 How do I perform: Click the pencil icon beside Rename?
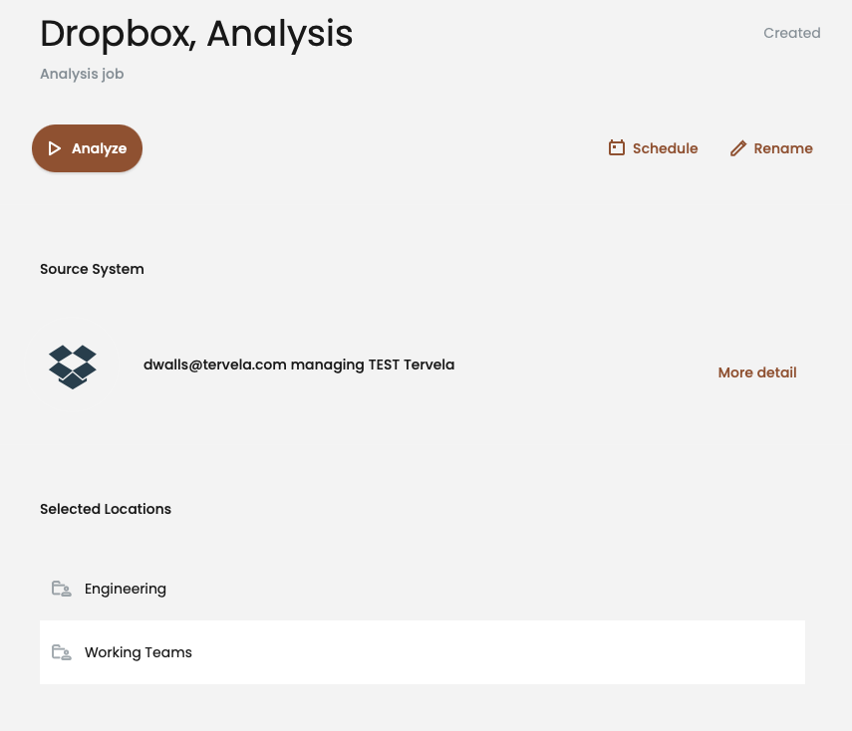pos(737,148)
